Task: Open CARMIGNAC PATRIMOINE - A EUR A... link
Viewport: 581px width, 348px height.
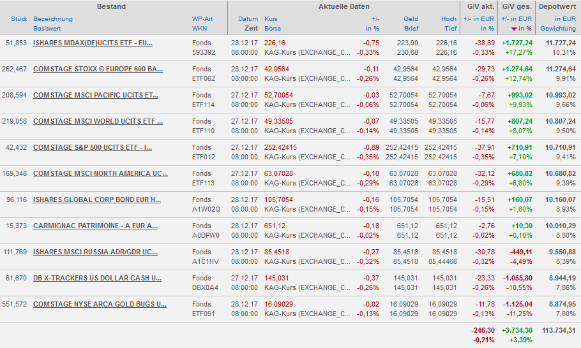Action: coord(95,226)
